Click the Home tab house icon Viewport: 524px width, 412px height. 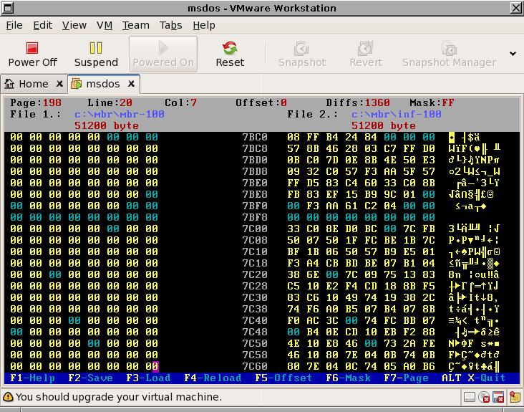click(9, 84)
